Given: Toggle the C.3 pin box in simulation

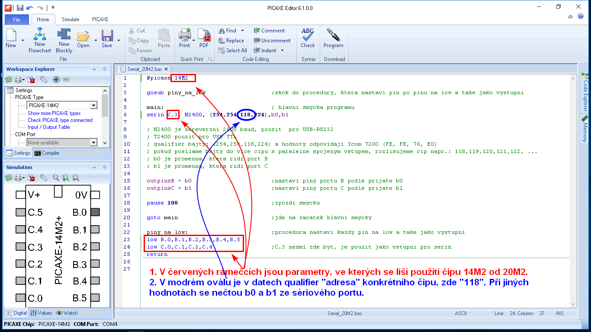Looking at the screenshot, I should point(20,247).
